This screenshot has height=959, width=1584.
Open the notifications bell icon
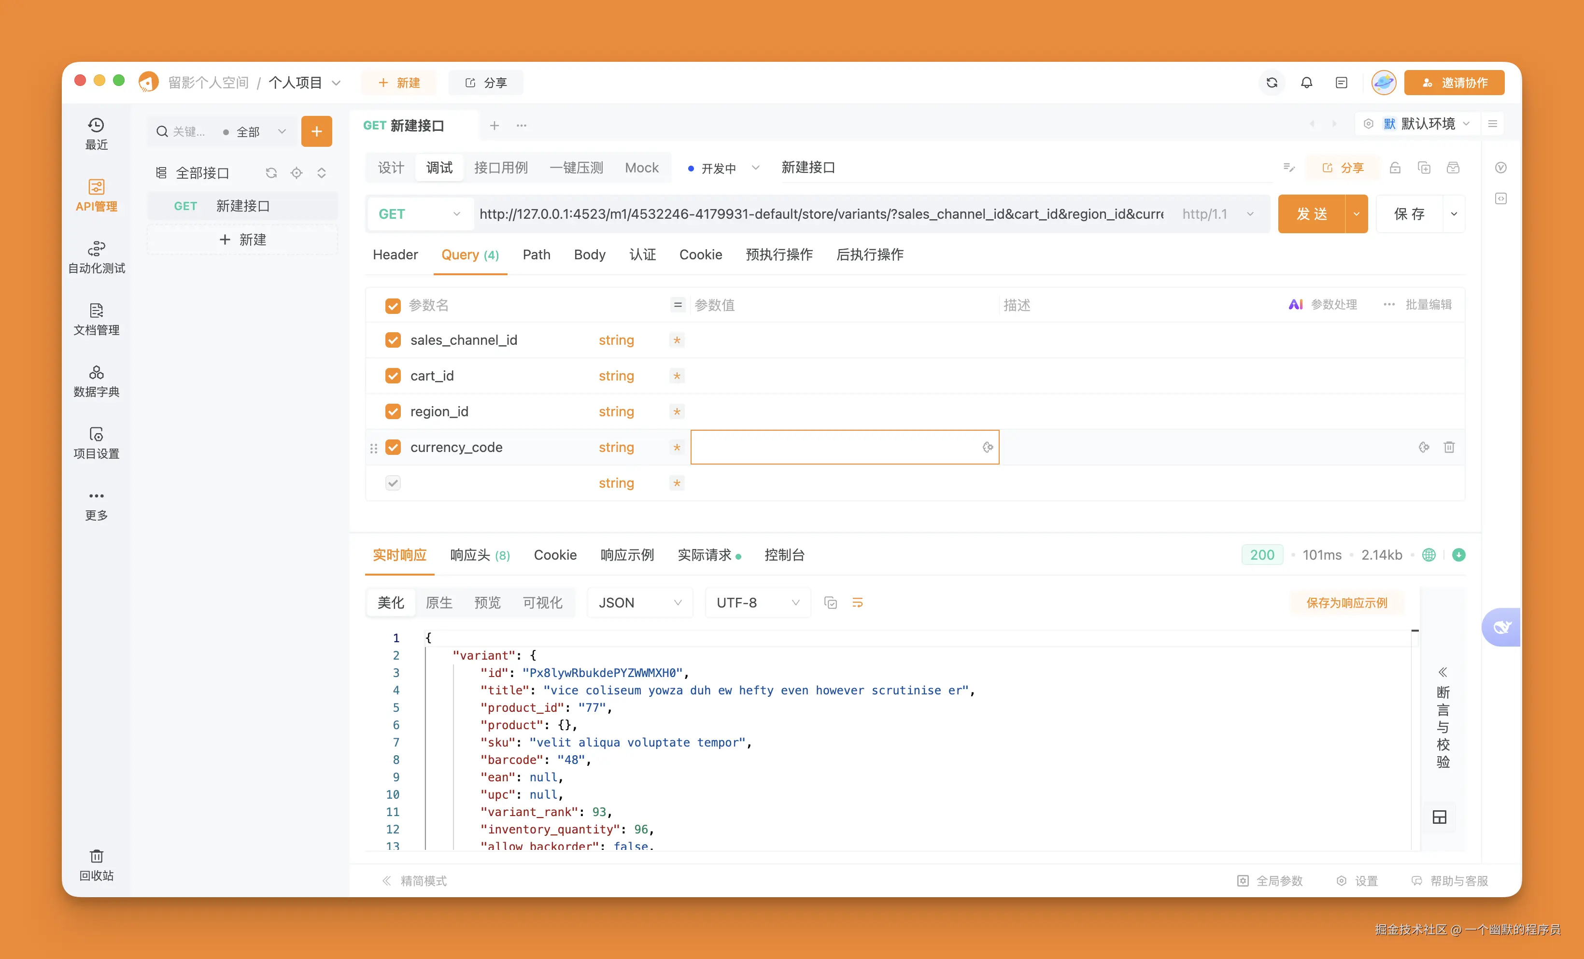[1306, 82]
